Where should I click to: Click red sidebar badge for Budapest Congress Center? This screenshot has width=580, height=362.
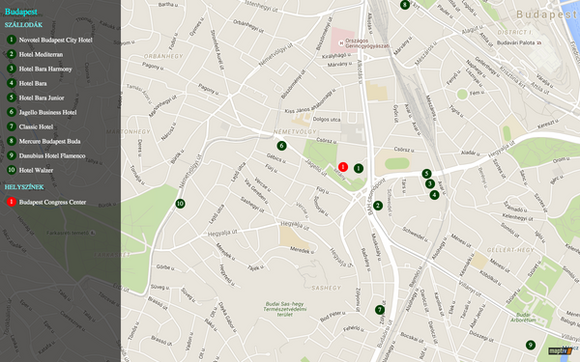[x=12, y=202]
